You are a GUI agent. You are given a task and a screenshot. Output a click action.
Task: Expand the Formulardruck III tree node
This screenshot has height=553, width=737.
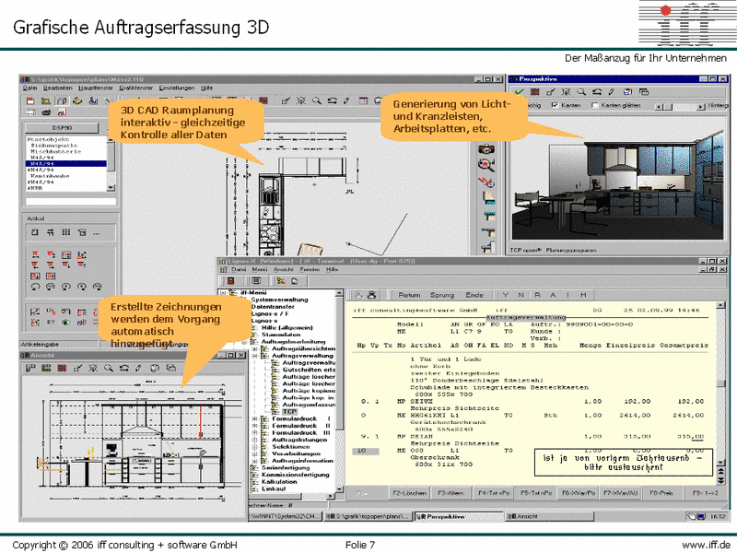(x=255, y=432)
